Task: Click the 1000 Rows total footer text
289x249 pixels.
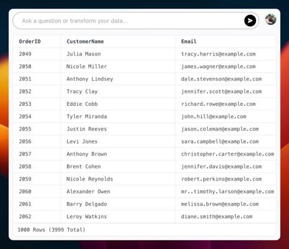Action: pyautogui.click(x=51, y=230)
